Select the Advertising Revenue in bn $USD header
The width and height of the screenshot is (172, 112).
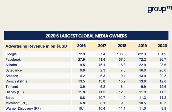[36, 46]
